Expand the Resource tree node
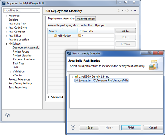The width and height of the screenshot is (165, 135). tap(6, 16)
